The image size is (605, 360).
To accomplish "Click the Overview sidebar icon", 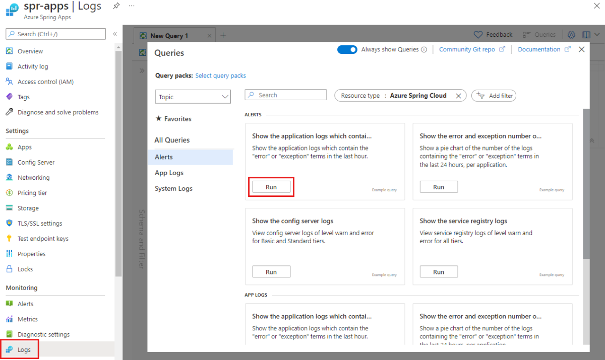I will (x=9, y=51).
